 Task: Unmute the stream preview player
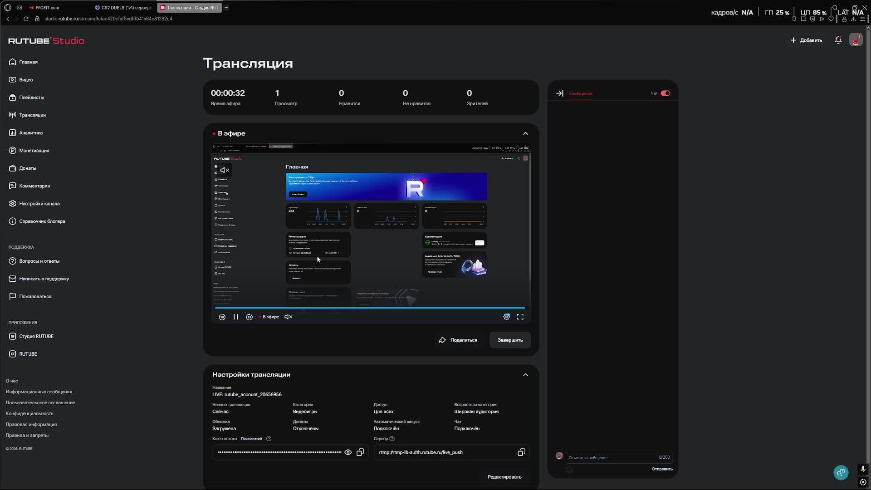[x=289, y=317]
